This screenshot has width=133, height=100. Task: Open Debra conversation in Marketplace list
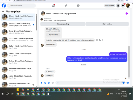(x=18, y=32)
